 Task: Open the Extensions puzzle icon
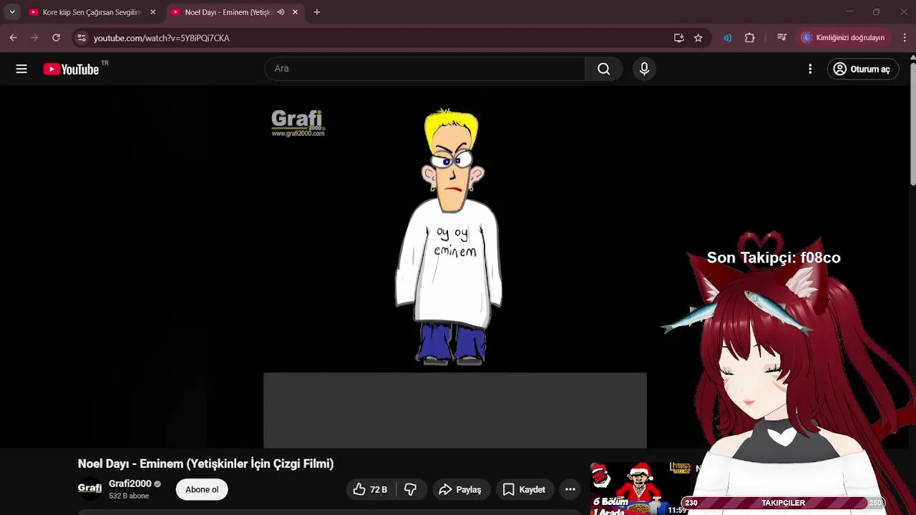point(750,38)
